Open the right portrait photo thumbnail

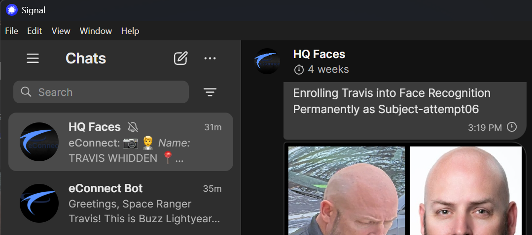pos(465,192)
